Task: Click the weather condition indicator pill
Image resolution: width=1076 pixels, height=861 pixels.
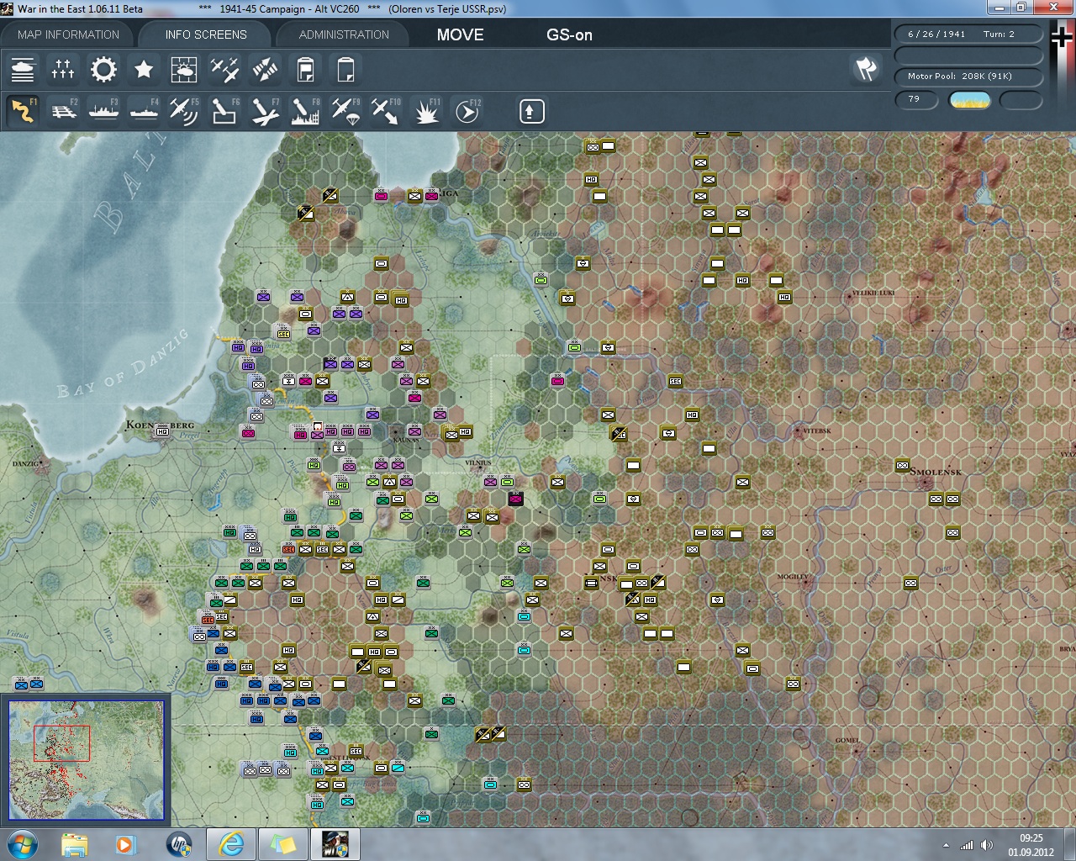Action: (x=969, y=100)
